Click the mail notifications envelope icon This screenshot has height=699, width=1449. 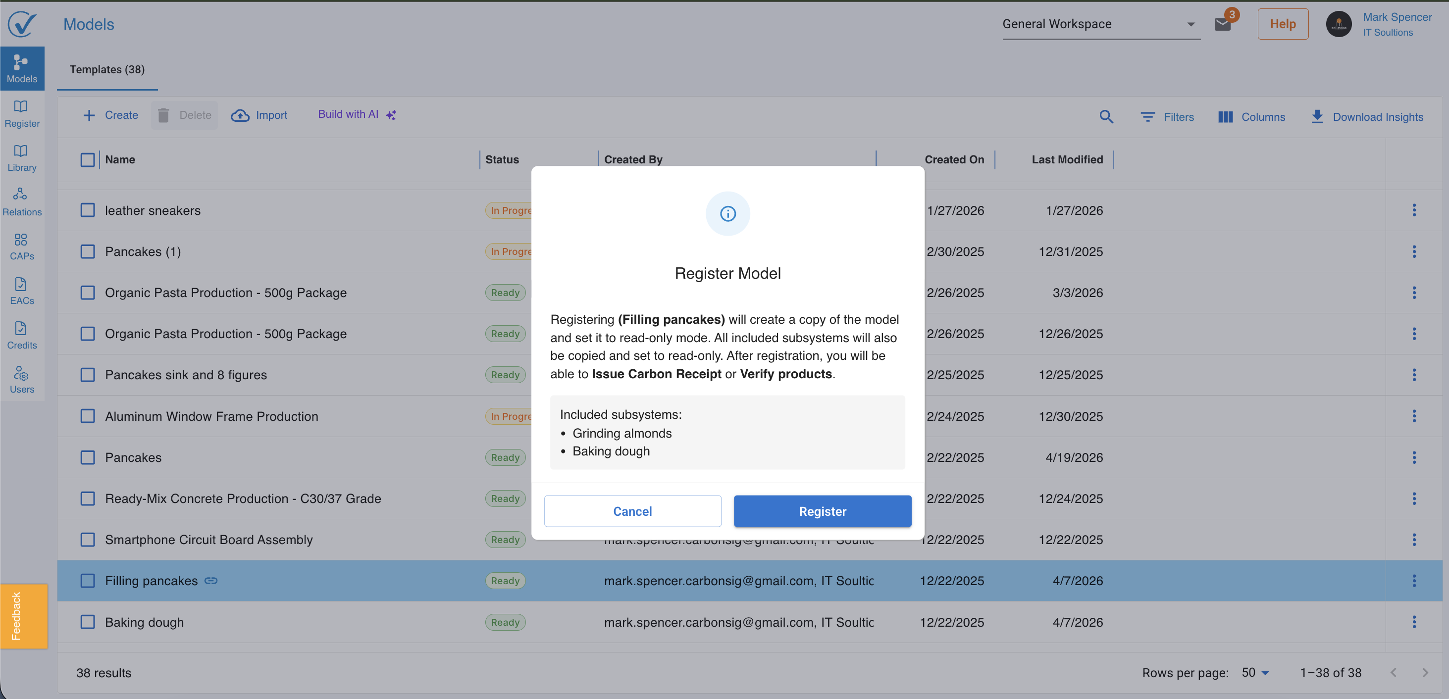click(x=1222, y=24)
